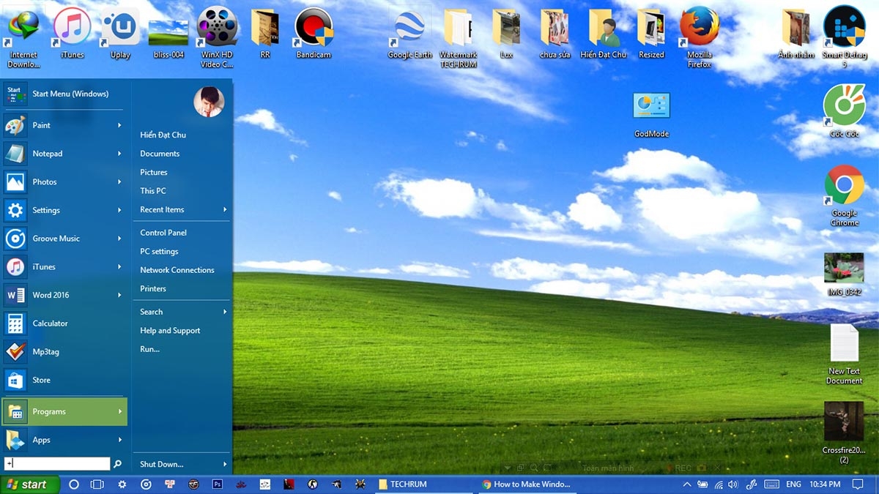This screenshot has width=879, height=494.
Task: Expand the Photos submenu arrow
Action: (x=119, y=181)
